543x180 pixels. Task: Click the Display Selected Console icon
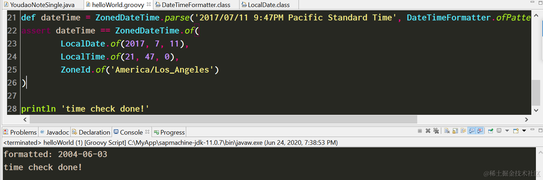click(499, 131)
